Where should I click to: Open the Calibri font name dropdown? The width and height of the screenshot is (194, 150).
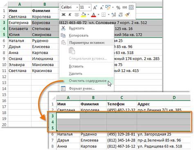click(x=77, y=7)
